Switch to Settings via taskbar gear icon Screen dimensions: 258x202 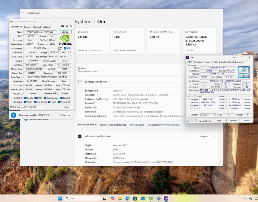click(x=159, y=199)
